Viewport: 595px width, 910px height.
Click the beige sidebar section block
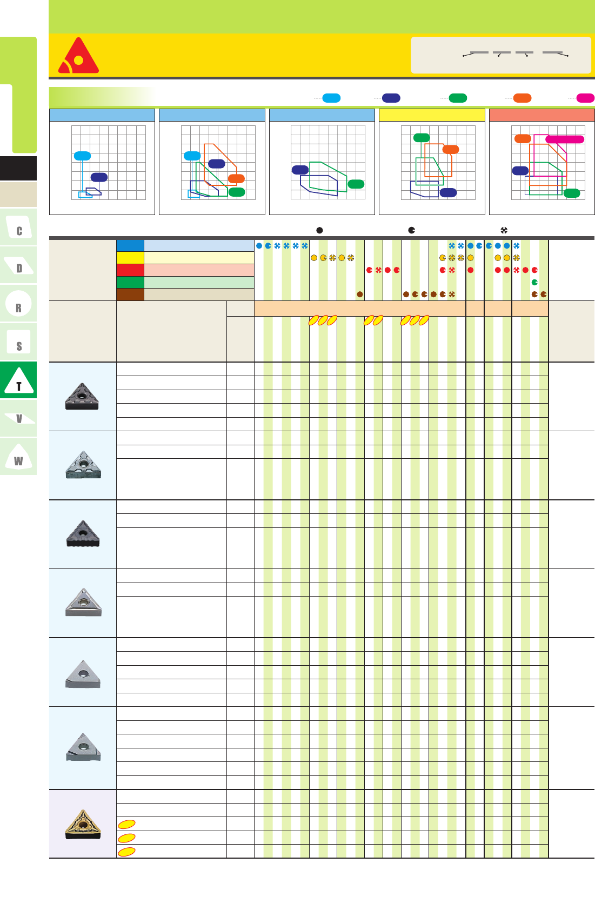pyautogui.click(x=18, y=195)
